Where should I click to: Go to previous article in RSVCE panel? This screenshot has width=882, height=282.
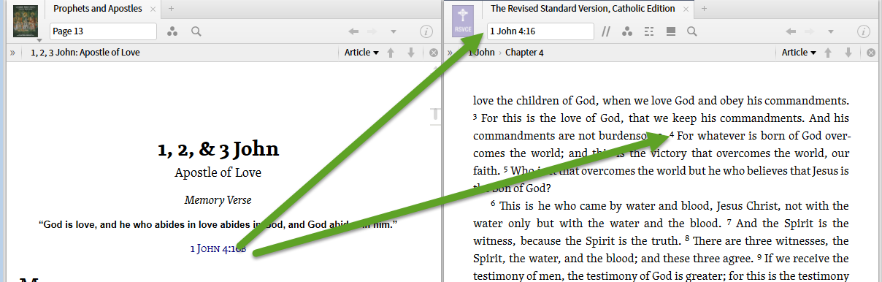(828, 53)
